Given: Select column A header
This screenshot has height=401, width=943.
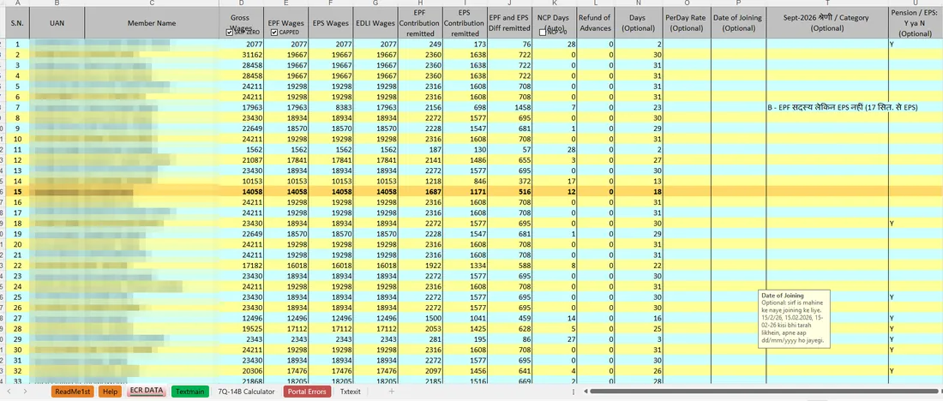Looking at the screenshot, I should pos(17,3).
